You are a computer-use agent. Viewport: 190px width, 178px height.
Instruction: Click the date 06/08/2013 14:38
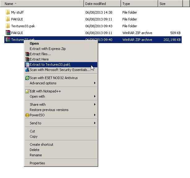[x=99, y=12]
